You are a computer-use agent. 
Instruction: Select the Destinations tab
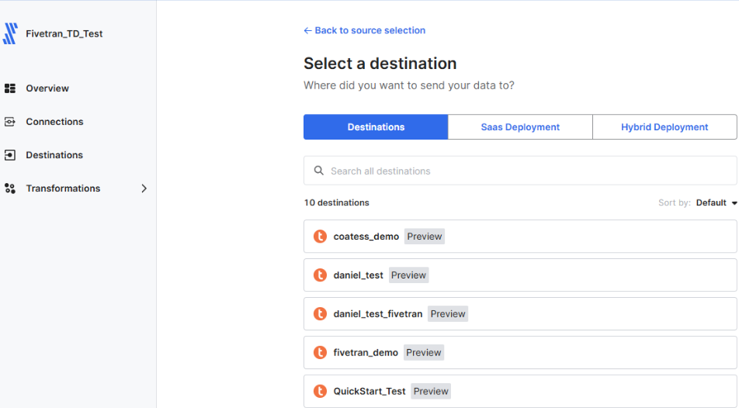376,127
